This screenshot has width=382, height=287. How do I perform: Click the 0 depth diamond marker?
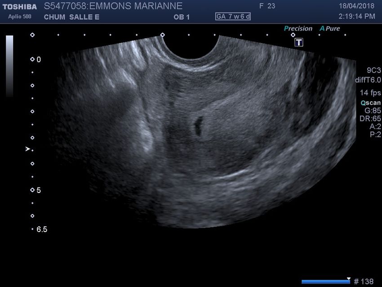point(32,59)
